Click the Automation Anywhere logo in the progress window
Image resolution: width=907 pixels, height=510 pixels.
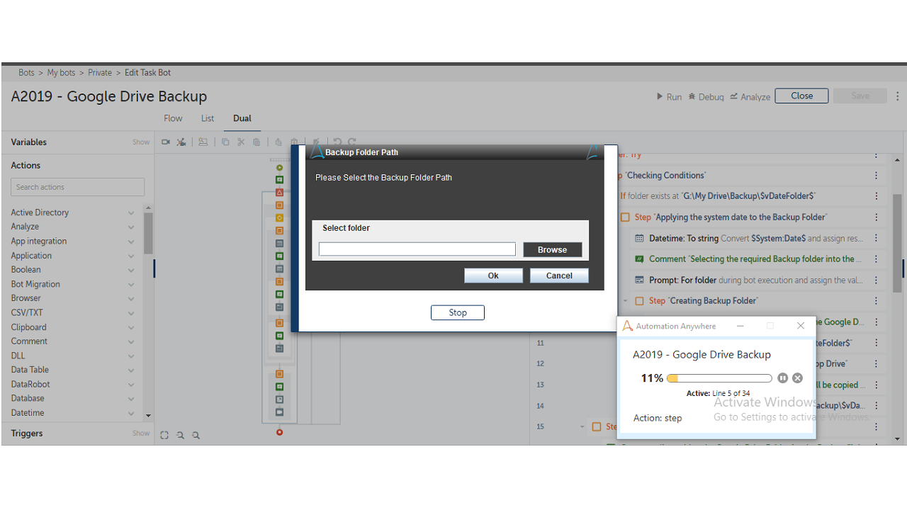(627, 326)
